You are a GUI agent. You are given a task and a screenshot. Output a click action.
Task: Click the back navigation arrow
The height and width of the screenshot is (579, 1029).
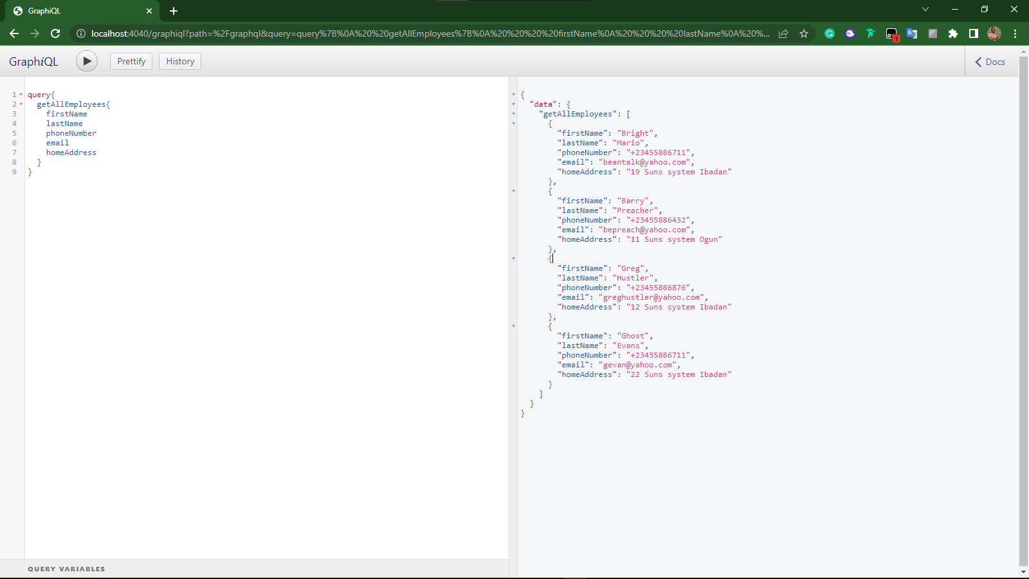(x=14, y=33)
